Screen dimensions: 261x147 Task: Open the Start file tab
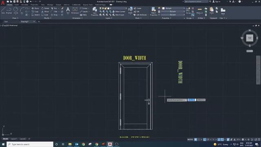(6, 22)
